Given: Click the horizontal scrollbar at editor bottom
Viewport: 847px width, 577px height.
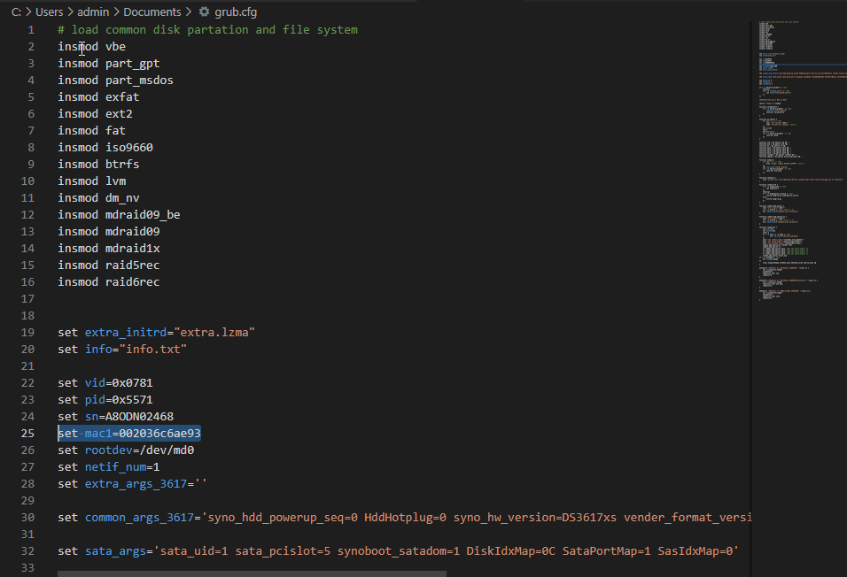Looking at the screenshot, I should [x=253, y=573].
